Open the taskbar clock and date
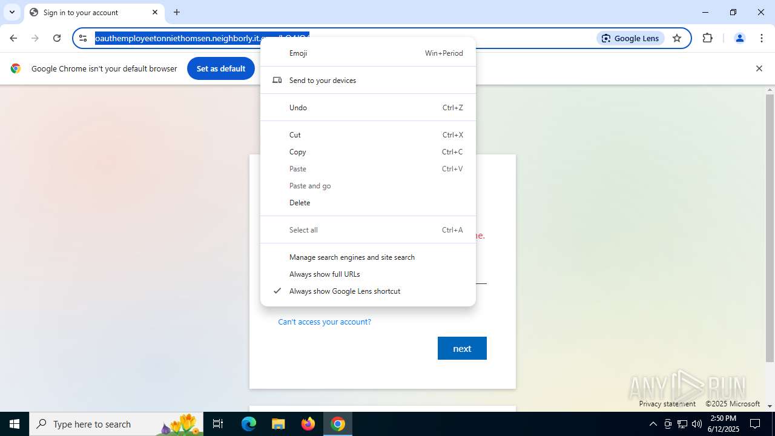Image resolution: width=775 pixels, height=436 pixels. pos(725,424)
